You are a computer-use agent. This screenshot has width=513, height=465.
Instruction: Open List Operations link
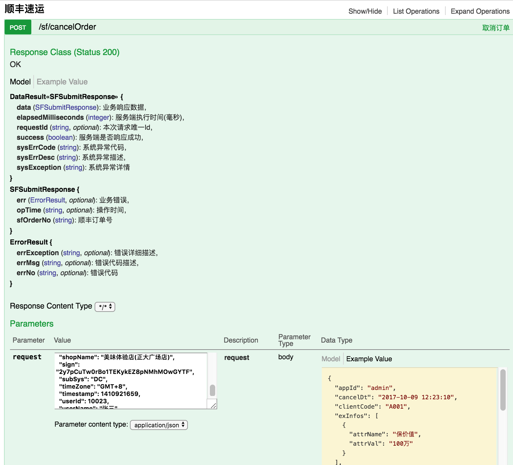(416, 11)
